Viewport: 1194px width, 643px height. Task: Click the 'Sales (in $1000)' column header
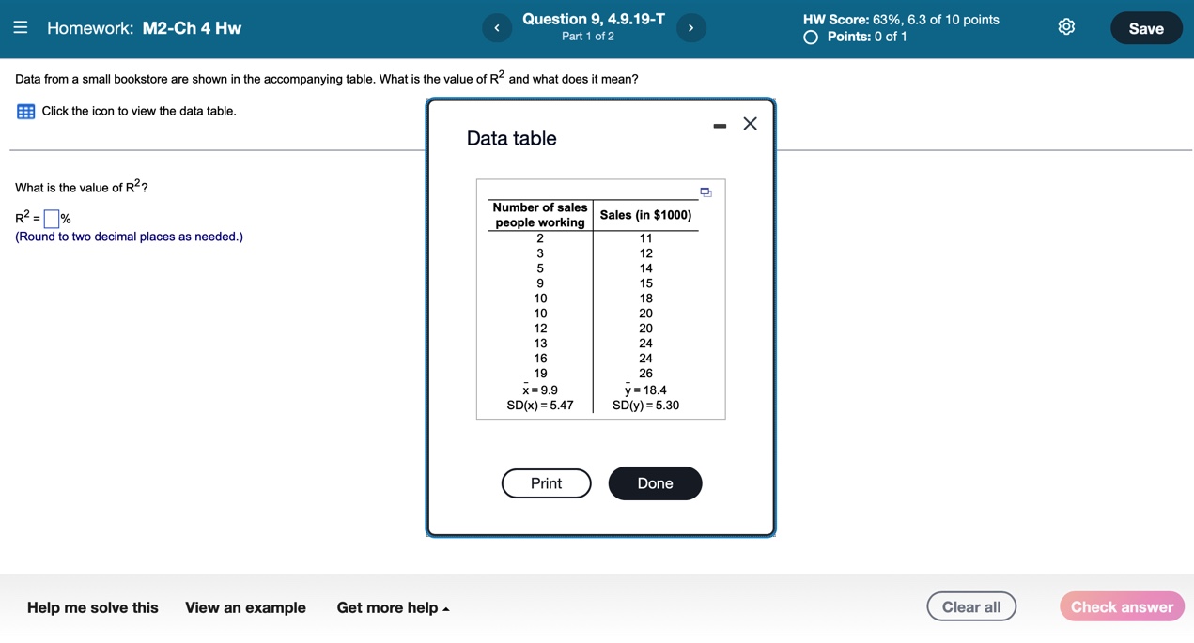(x=645, y=215)
